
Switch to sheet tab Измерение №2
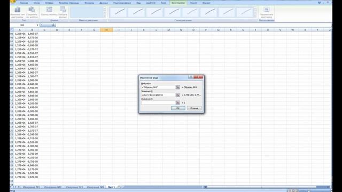pos(52,187)
